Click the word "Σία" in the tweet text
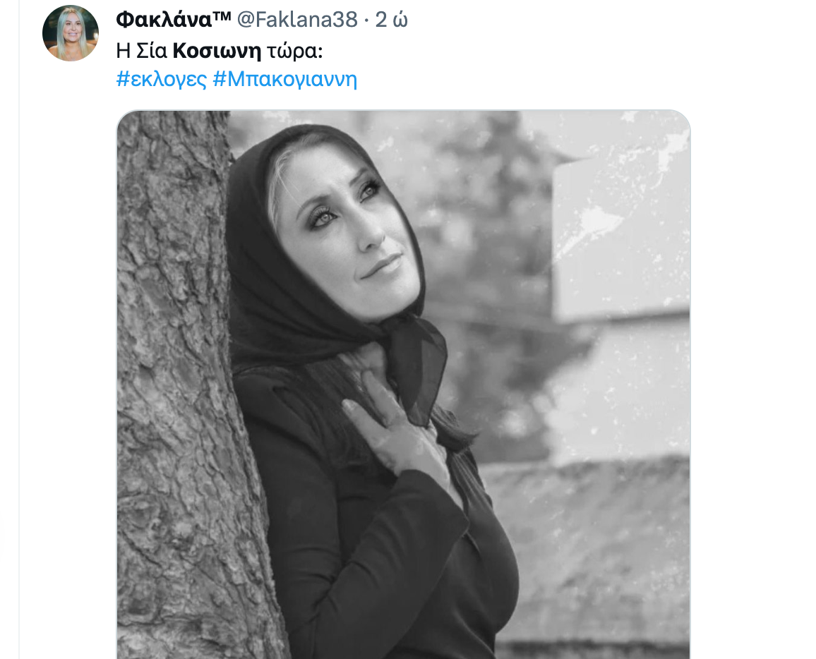816x659 pixels. [152, 51]
